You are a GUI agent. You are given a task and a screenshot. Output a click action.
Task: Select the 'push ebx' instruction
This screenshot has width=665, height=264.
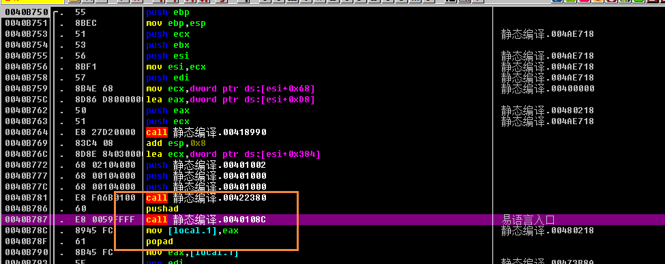[x=168, y=45]
